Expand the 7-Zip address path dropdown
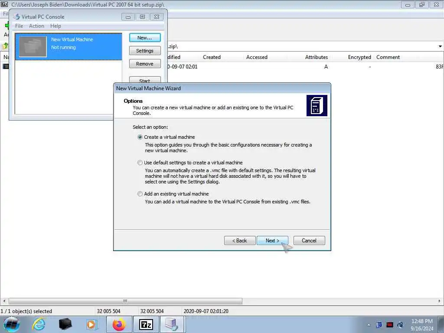This screenshot has width=444, height=333. coord(440,46)
